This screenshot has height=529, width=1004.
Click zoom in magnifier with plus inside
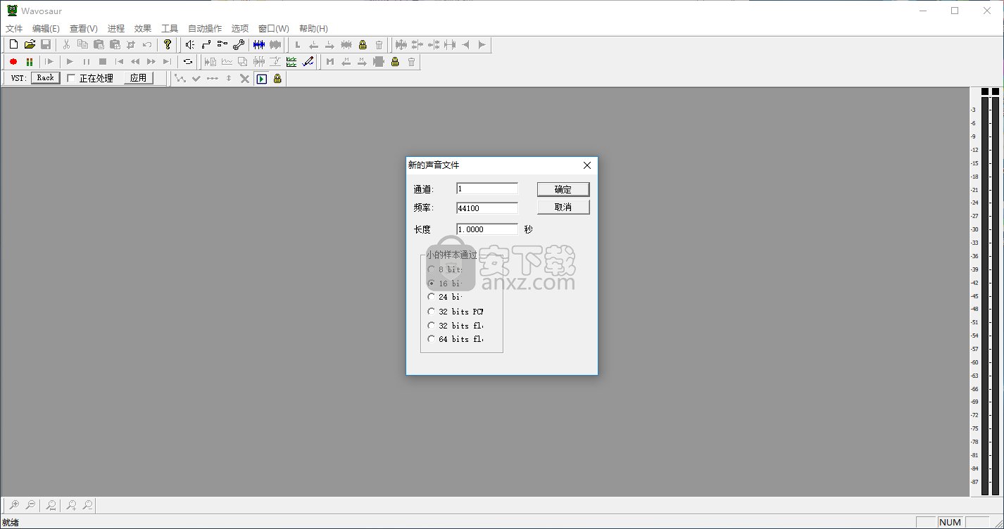pos(13,505)
